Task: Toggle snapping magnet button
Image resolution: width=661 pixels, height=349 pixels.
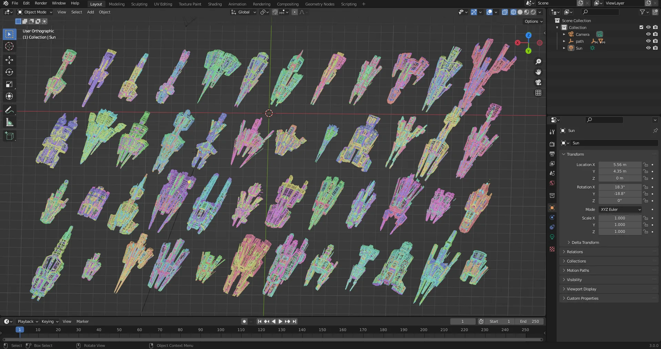Action: pos(275,12)
